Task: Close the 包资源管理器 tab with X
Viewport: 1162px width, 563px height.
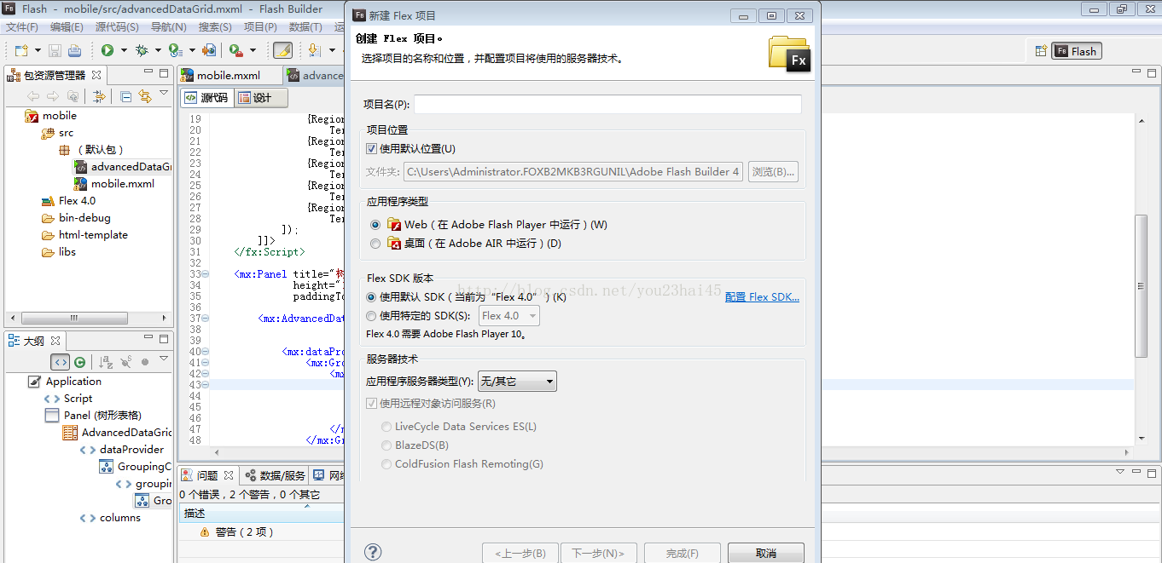Action: pyautogui.click(x=96, y=75)
